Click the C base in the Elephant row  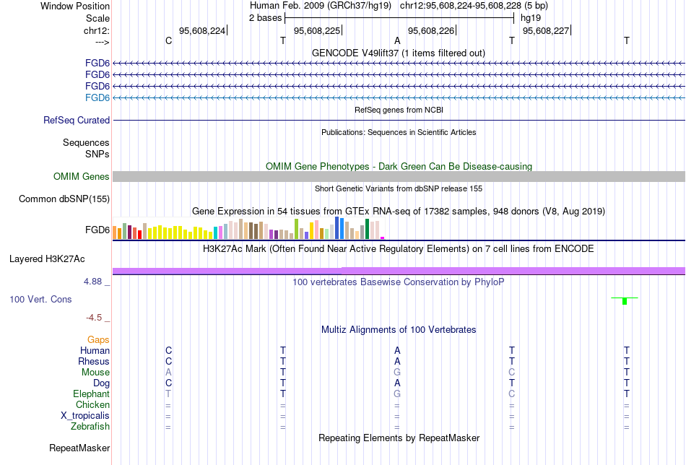[x=511, y=394]
